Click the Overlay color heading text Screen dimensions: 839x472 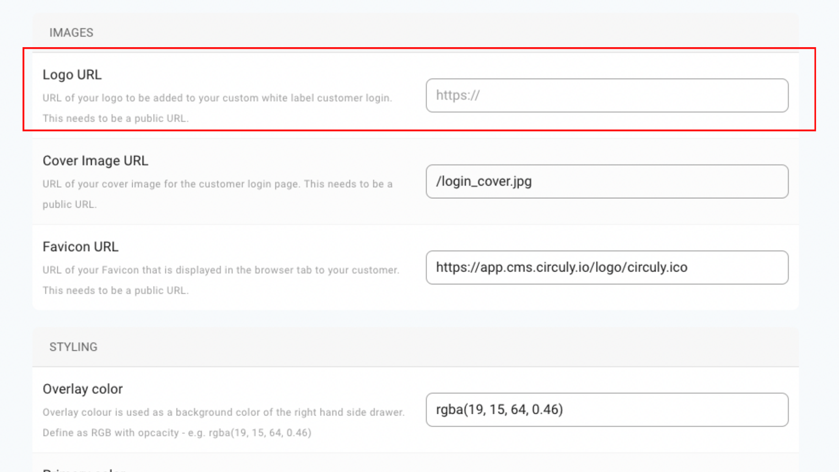point(82,389)
